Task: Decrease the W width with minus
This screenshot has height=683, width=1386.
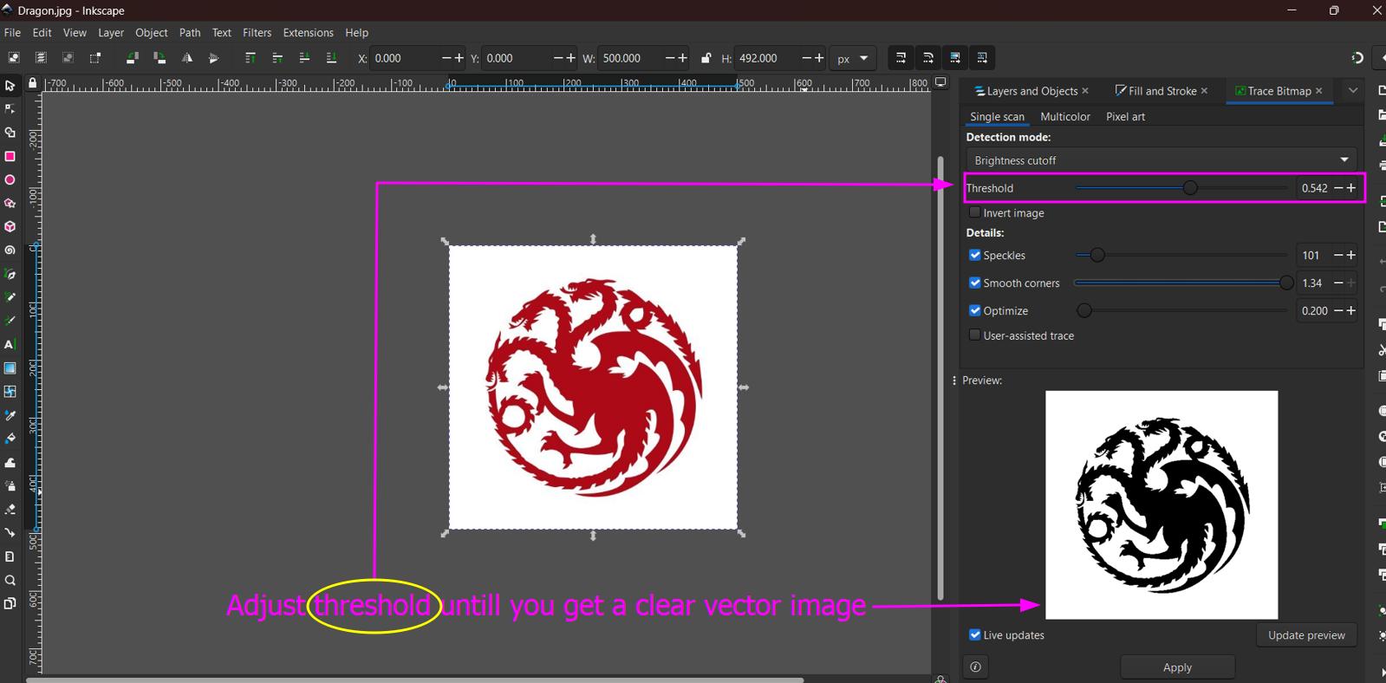Action: click(x=670, y=58)
